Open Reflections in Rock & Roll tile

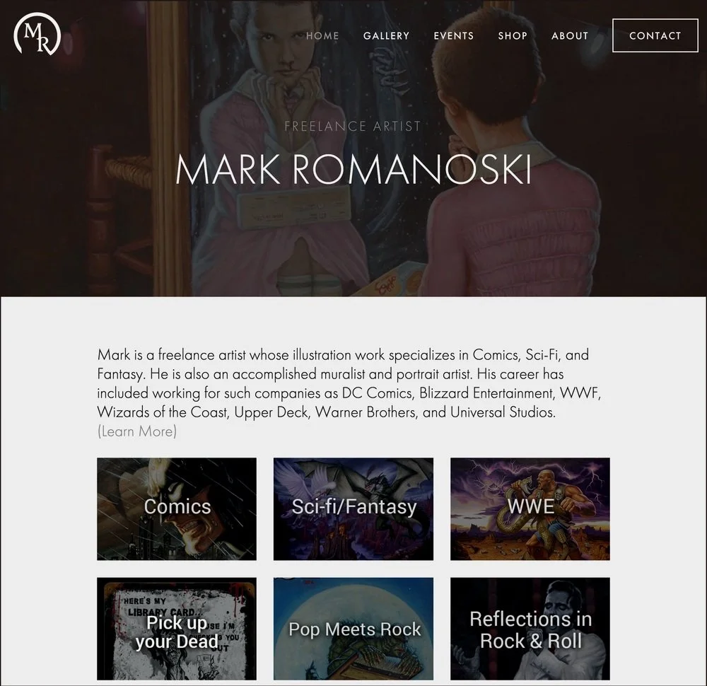(x=530, y=629)
